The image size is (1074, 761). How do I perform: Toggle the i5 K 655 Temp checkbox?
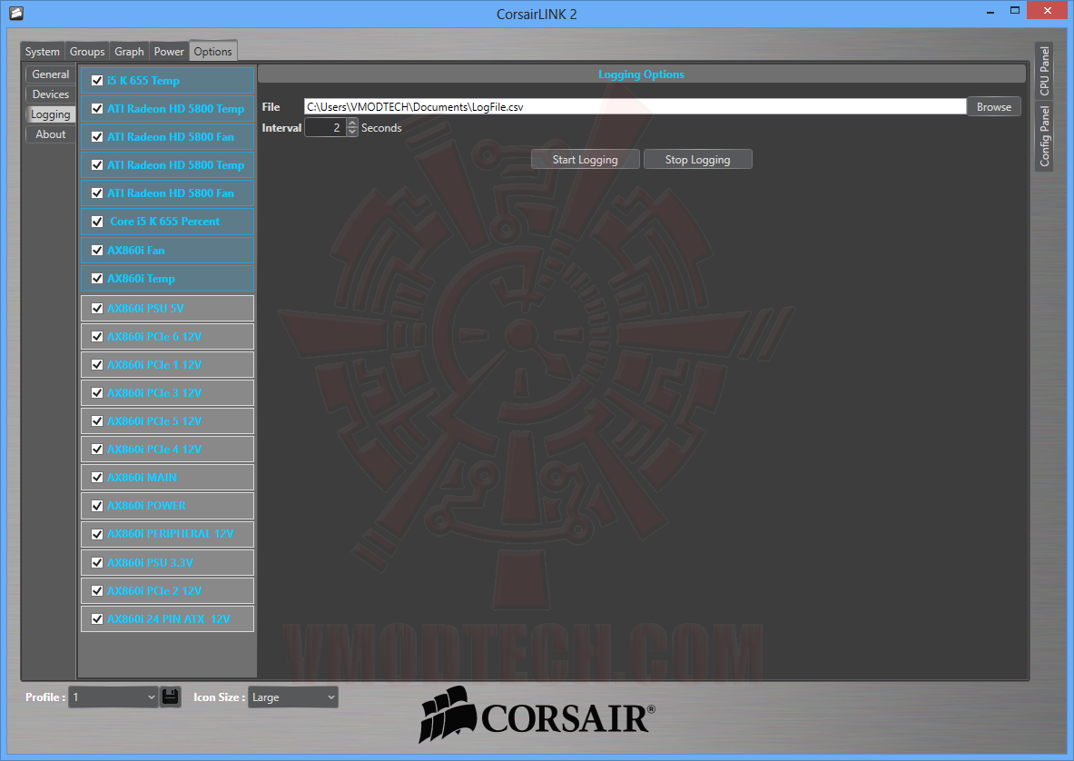pyautogui.click(x=97, y=80)
